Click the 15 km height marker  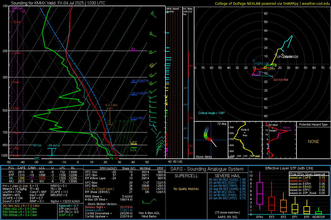tap(17, 22)
